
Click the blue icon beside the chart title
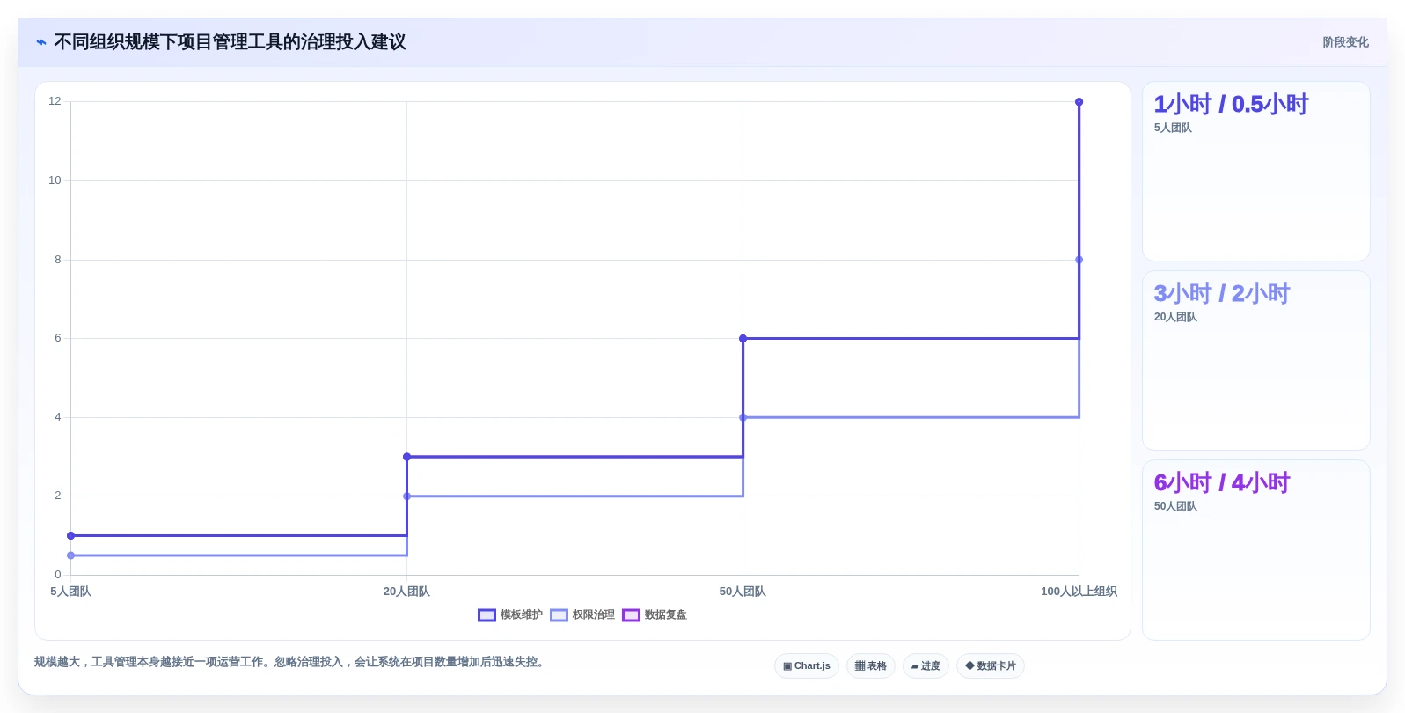[x=41, y=42]
